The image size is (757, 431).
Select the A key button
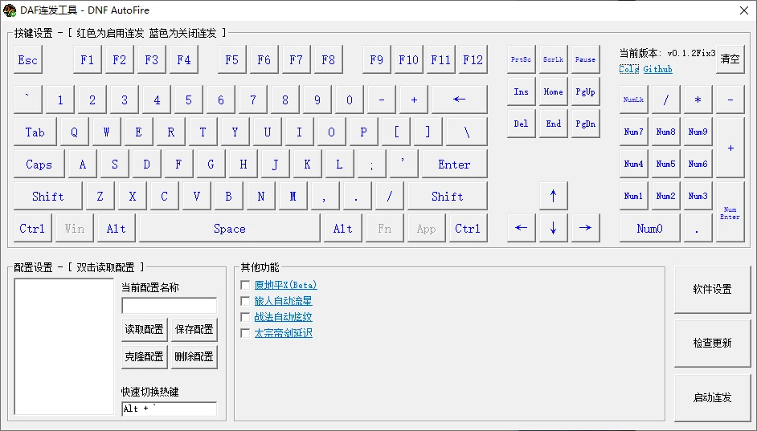(x=83, y=164)
